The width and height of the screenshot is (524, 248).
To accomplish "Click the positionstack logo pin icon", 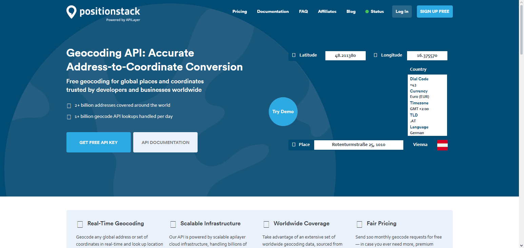I will [71, 12].
